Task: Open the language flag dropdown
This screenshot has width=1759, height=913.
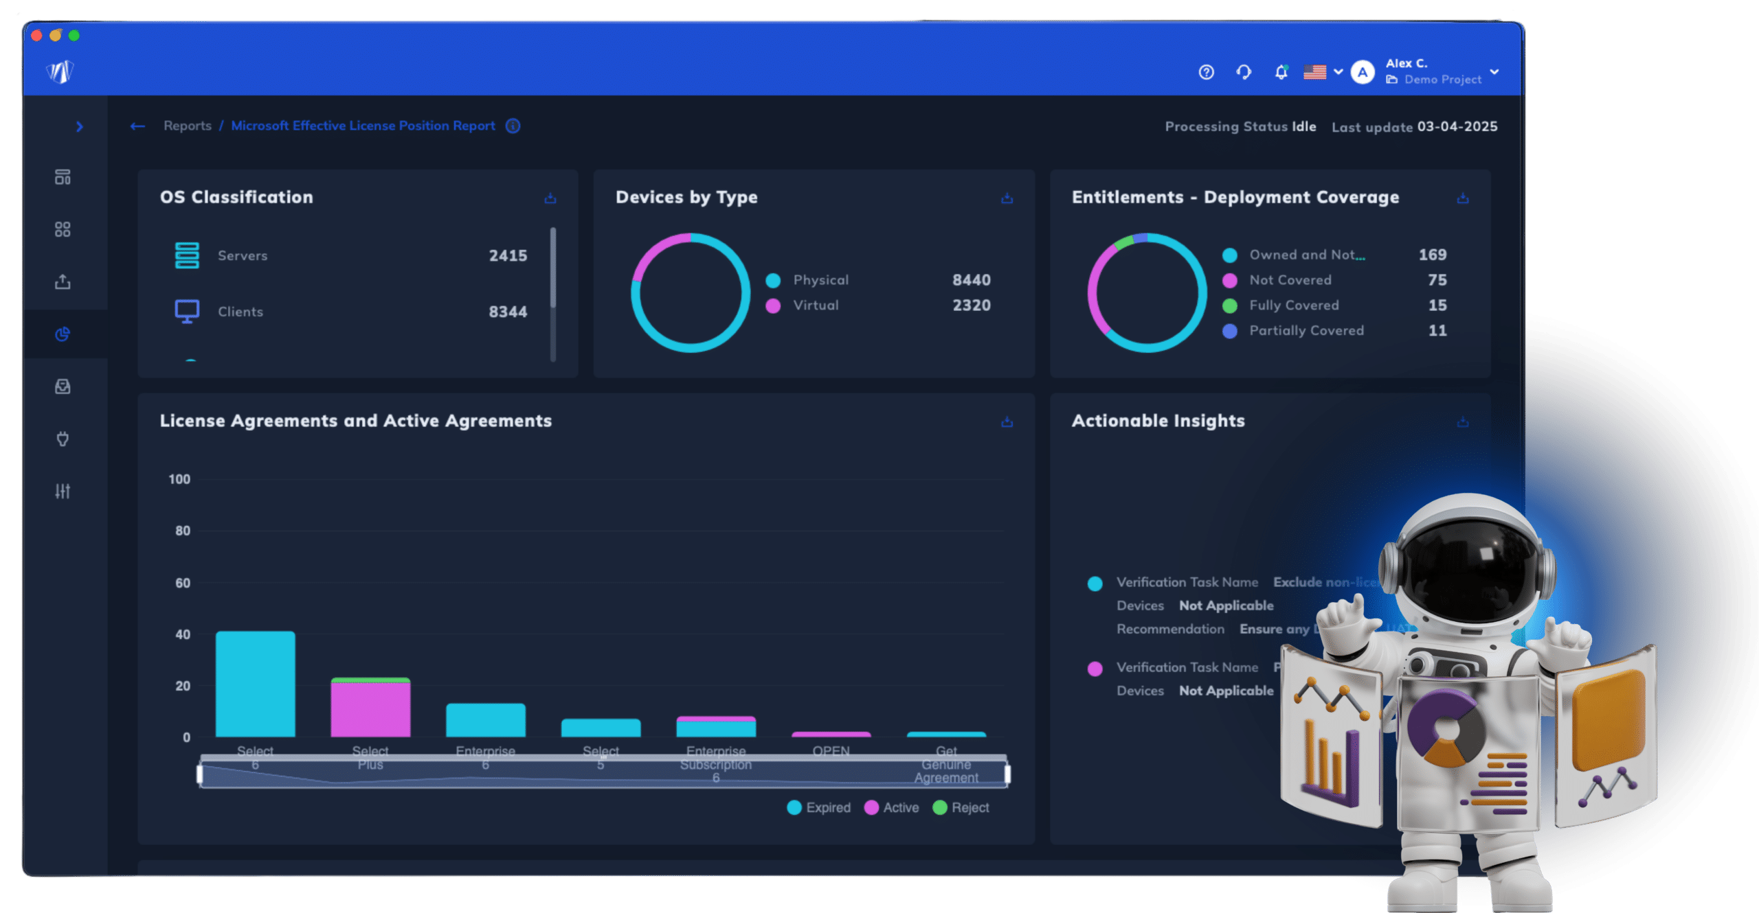Action: tap(1323, 72)
